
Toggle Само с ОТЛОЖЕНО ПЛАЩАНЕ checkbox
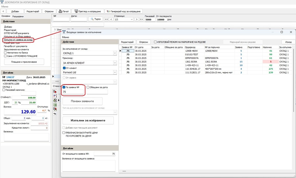point(5,56)
